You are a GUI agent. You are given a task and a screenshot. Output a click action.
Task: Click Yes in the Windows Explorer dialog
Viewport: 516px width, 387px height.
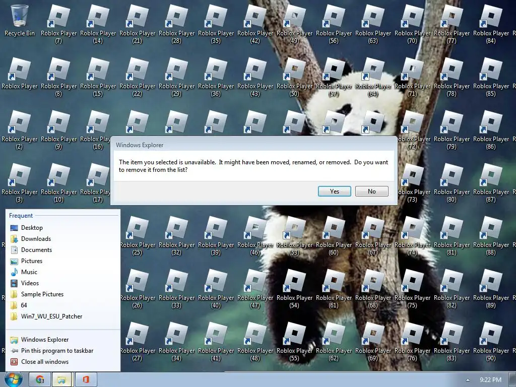click(335, 191)
